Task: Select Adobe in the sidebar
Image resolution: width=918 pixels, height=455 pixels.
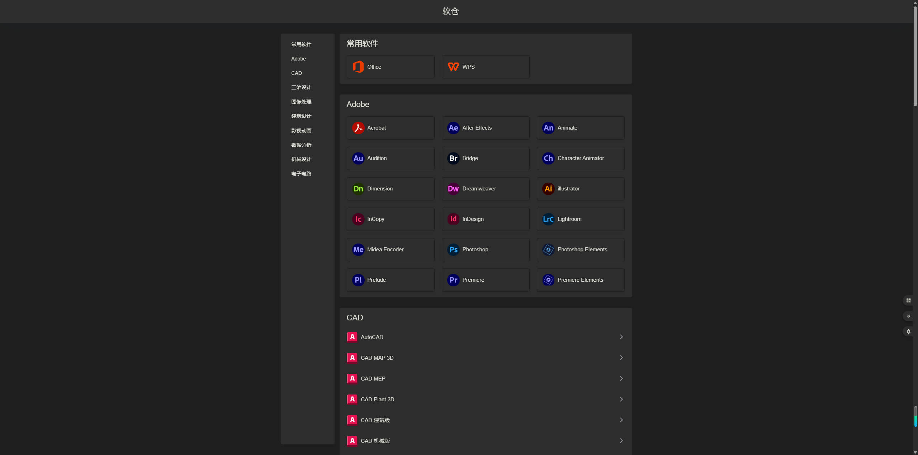Action: pyautogui.click(x=298, y=59)
